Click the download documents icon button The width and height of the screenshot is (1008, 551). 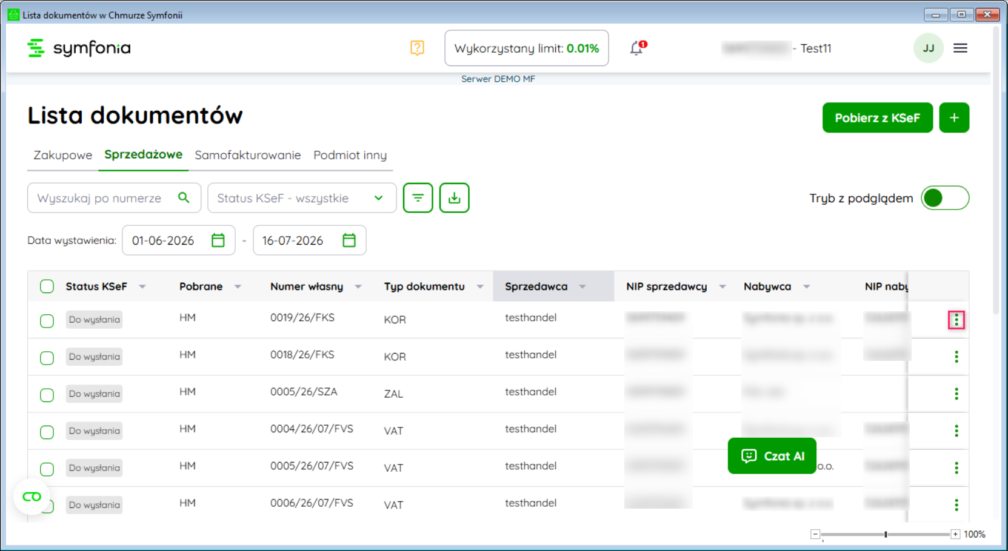(454, 197)
